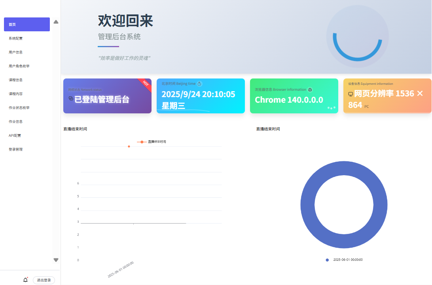
Task: Click the red HOT ribbon badge
Action: point(145,84)
